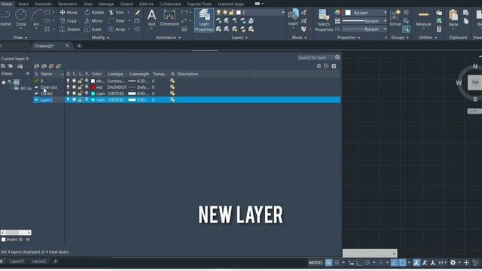Screen dimensions: 482x271
Task: Click the Mirror tool
Action: click(93, 21)
